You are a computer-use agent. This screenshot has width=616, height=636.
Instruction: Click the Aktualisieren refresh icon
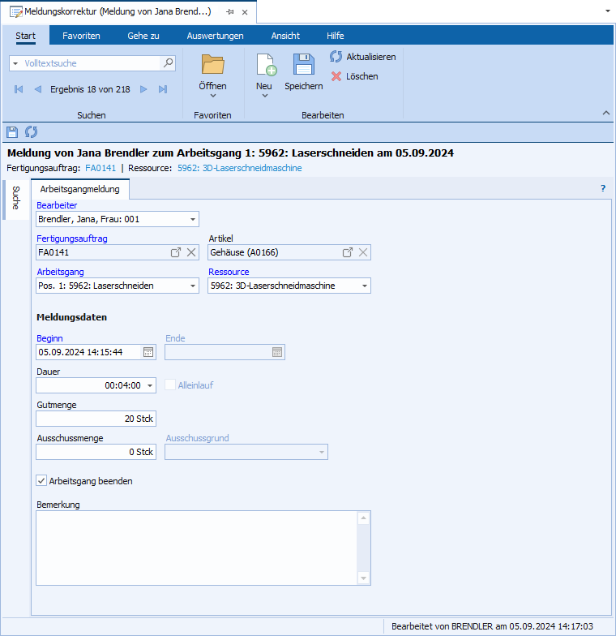(x=336, y=57)
